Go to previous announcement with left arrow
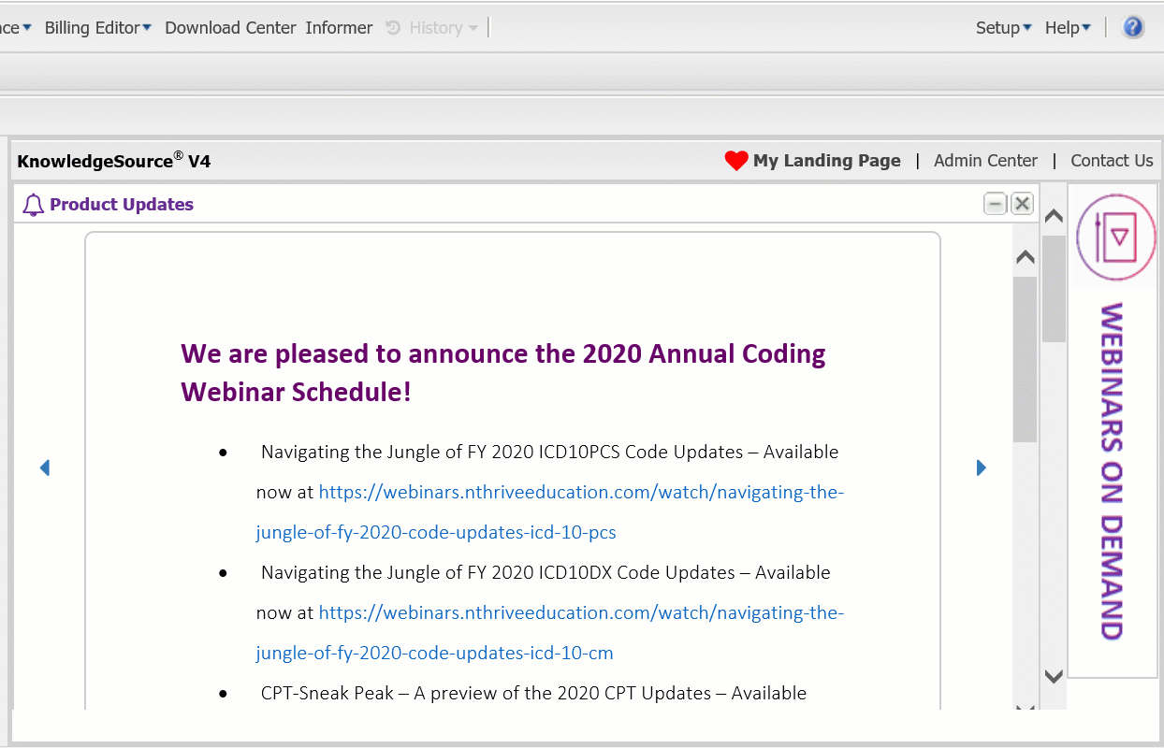1164x748 pixels. coord(44,467)
